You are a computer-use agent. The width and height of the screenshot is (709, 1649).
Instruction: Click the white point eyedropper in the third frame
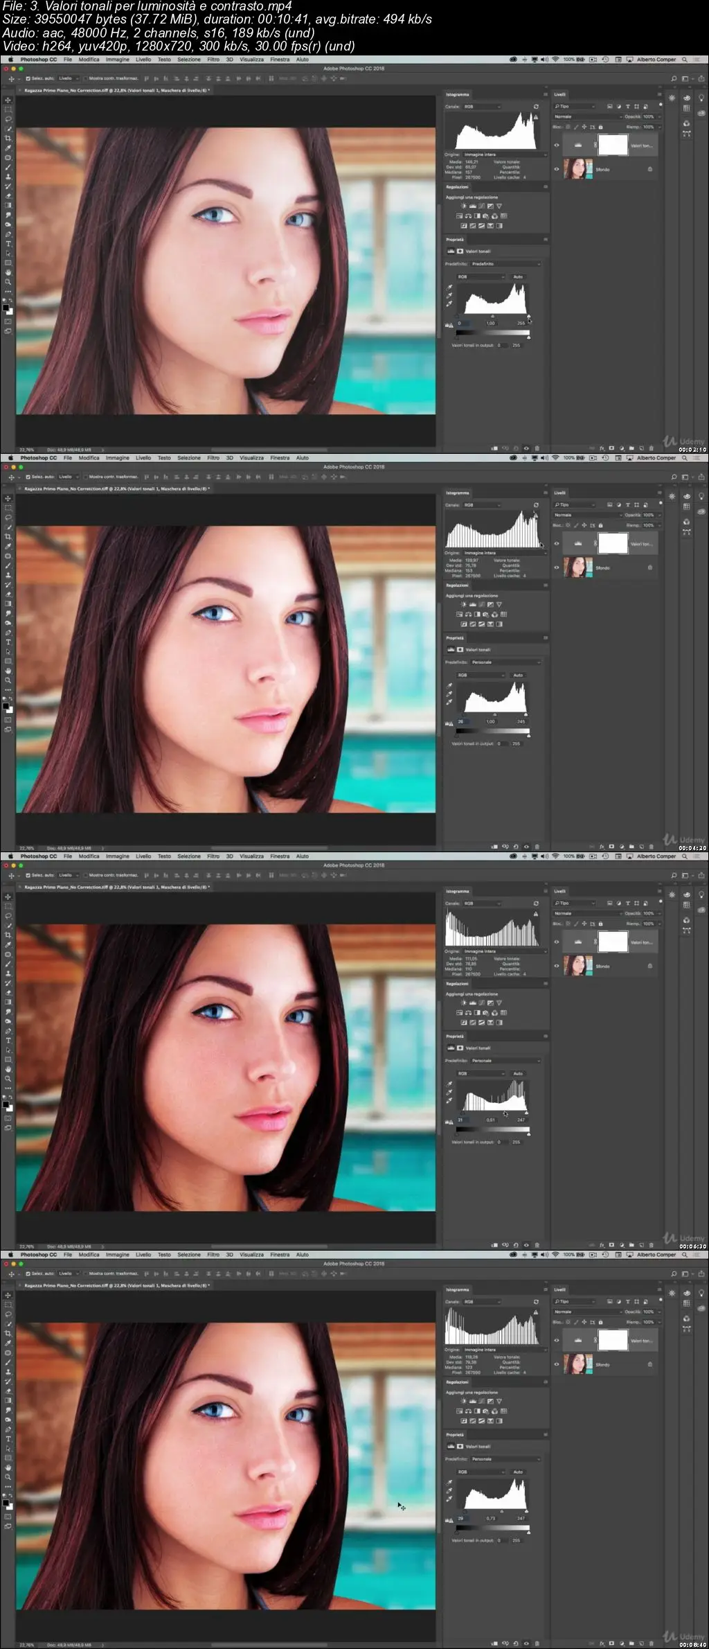[x=449, y=1100]
